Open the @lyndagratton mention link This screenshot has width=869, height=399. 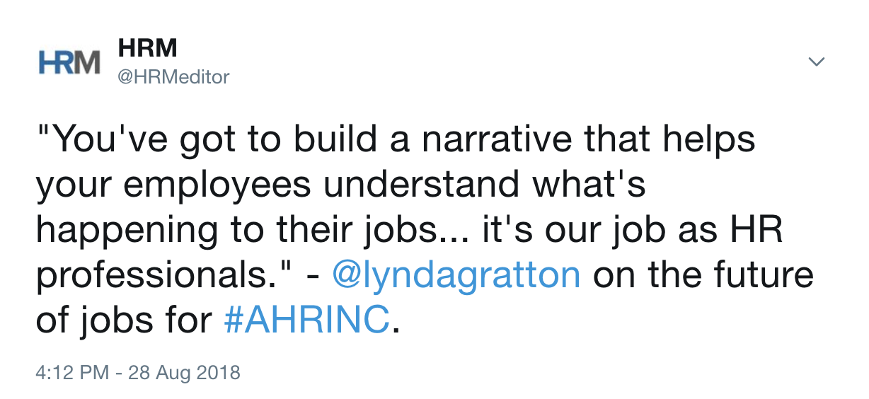(456, 276)
